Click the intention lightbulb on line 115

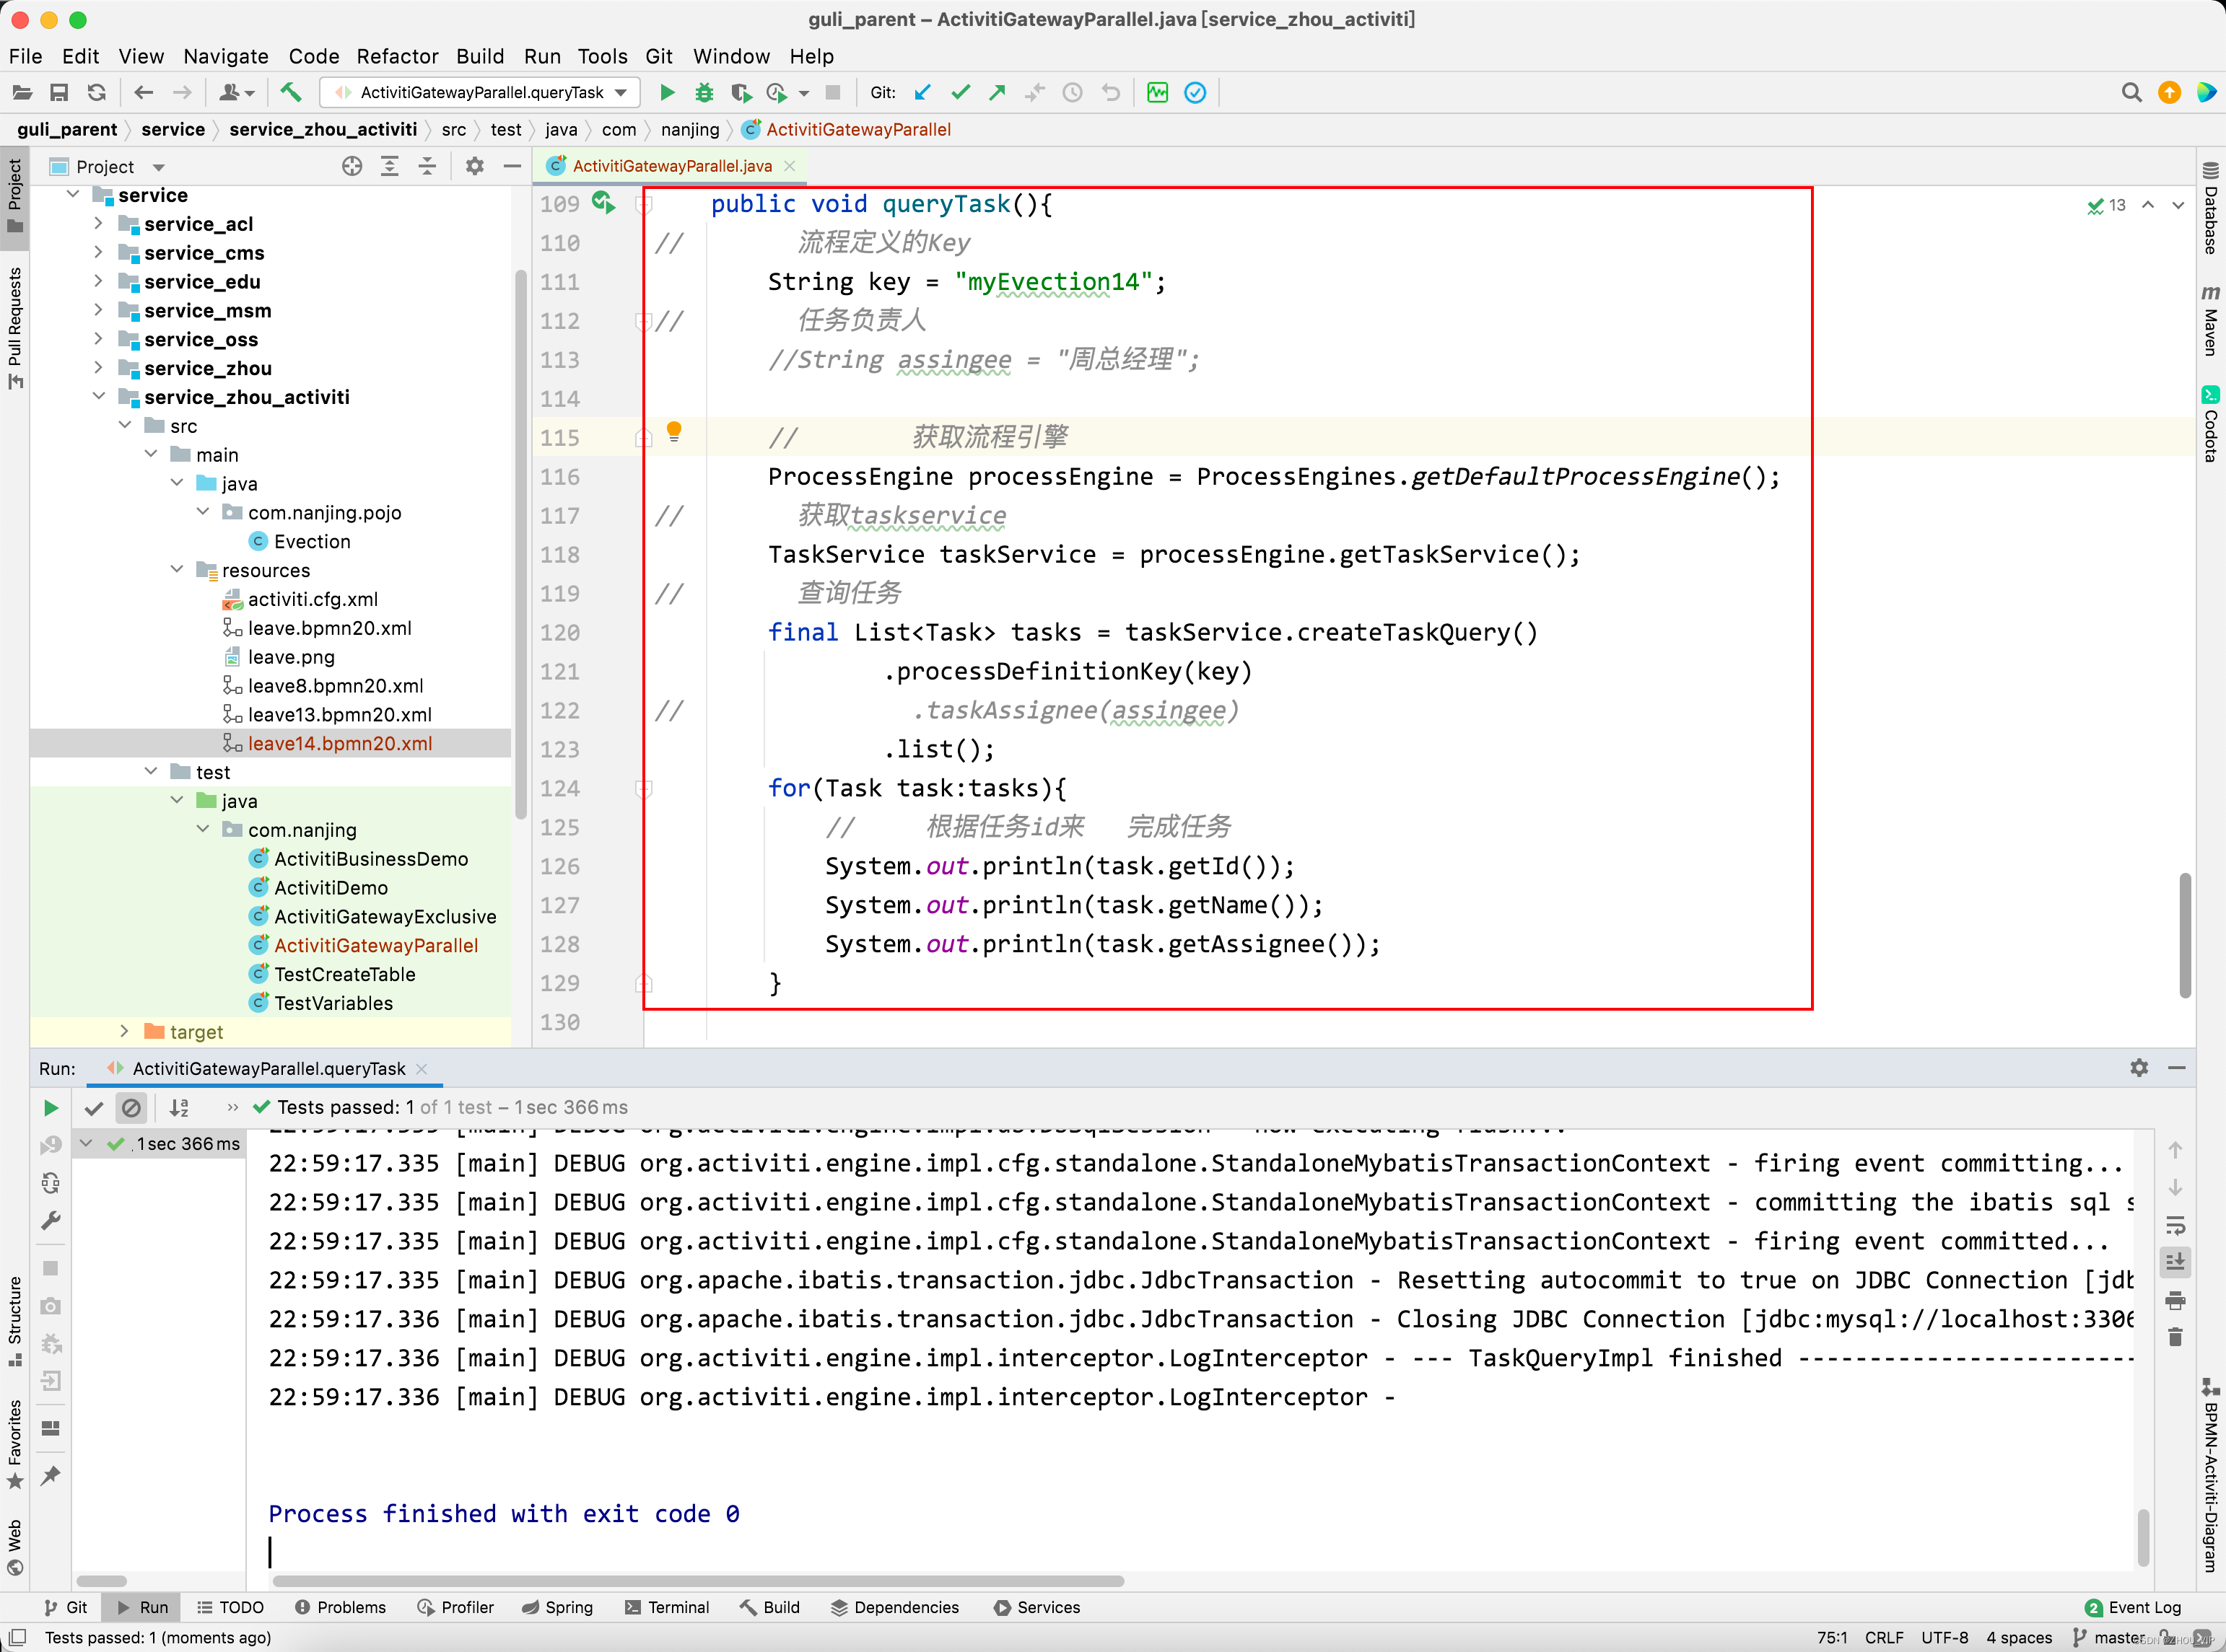click(674, 432)
